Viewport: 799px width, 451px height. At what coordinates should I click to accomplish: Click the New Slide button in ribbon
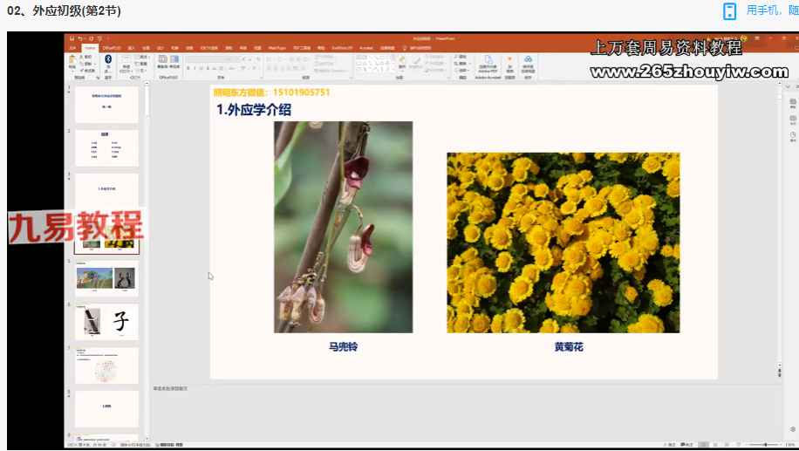point(126,65)
